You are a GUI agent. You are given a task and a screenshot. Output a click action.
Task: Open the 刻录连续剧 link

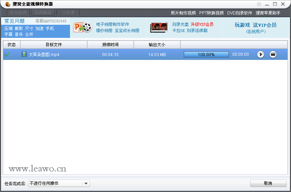197,31
